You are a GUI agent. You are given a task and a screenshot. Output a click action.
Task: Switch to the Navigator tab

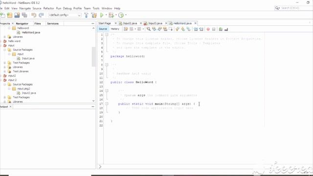[22, 23]
